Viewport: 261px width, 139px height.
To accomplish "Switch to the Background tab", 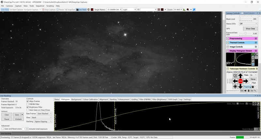I will tap(76, 100).
